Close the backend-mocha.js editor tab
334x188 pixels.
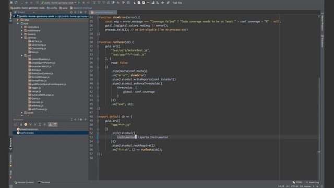pos(115,13)
